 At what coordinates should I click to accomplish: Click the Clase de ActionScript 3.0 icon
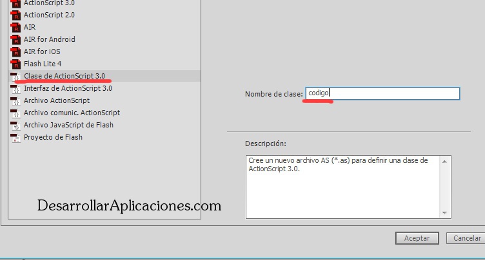pyautogui.click(x=16, y=77)
